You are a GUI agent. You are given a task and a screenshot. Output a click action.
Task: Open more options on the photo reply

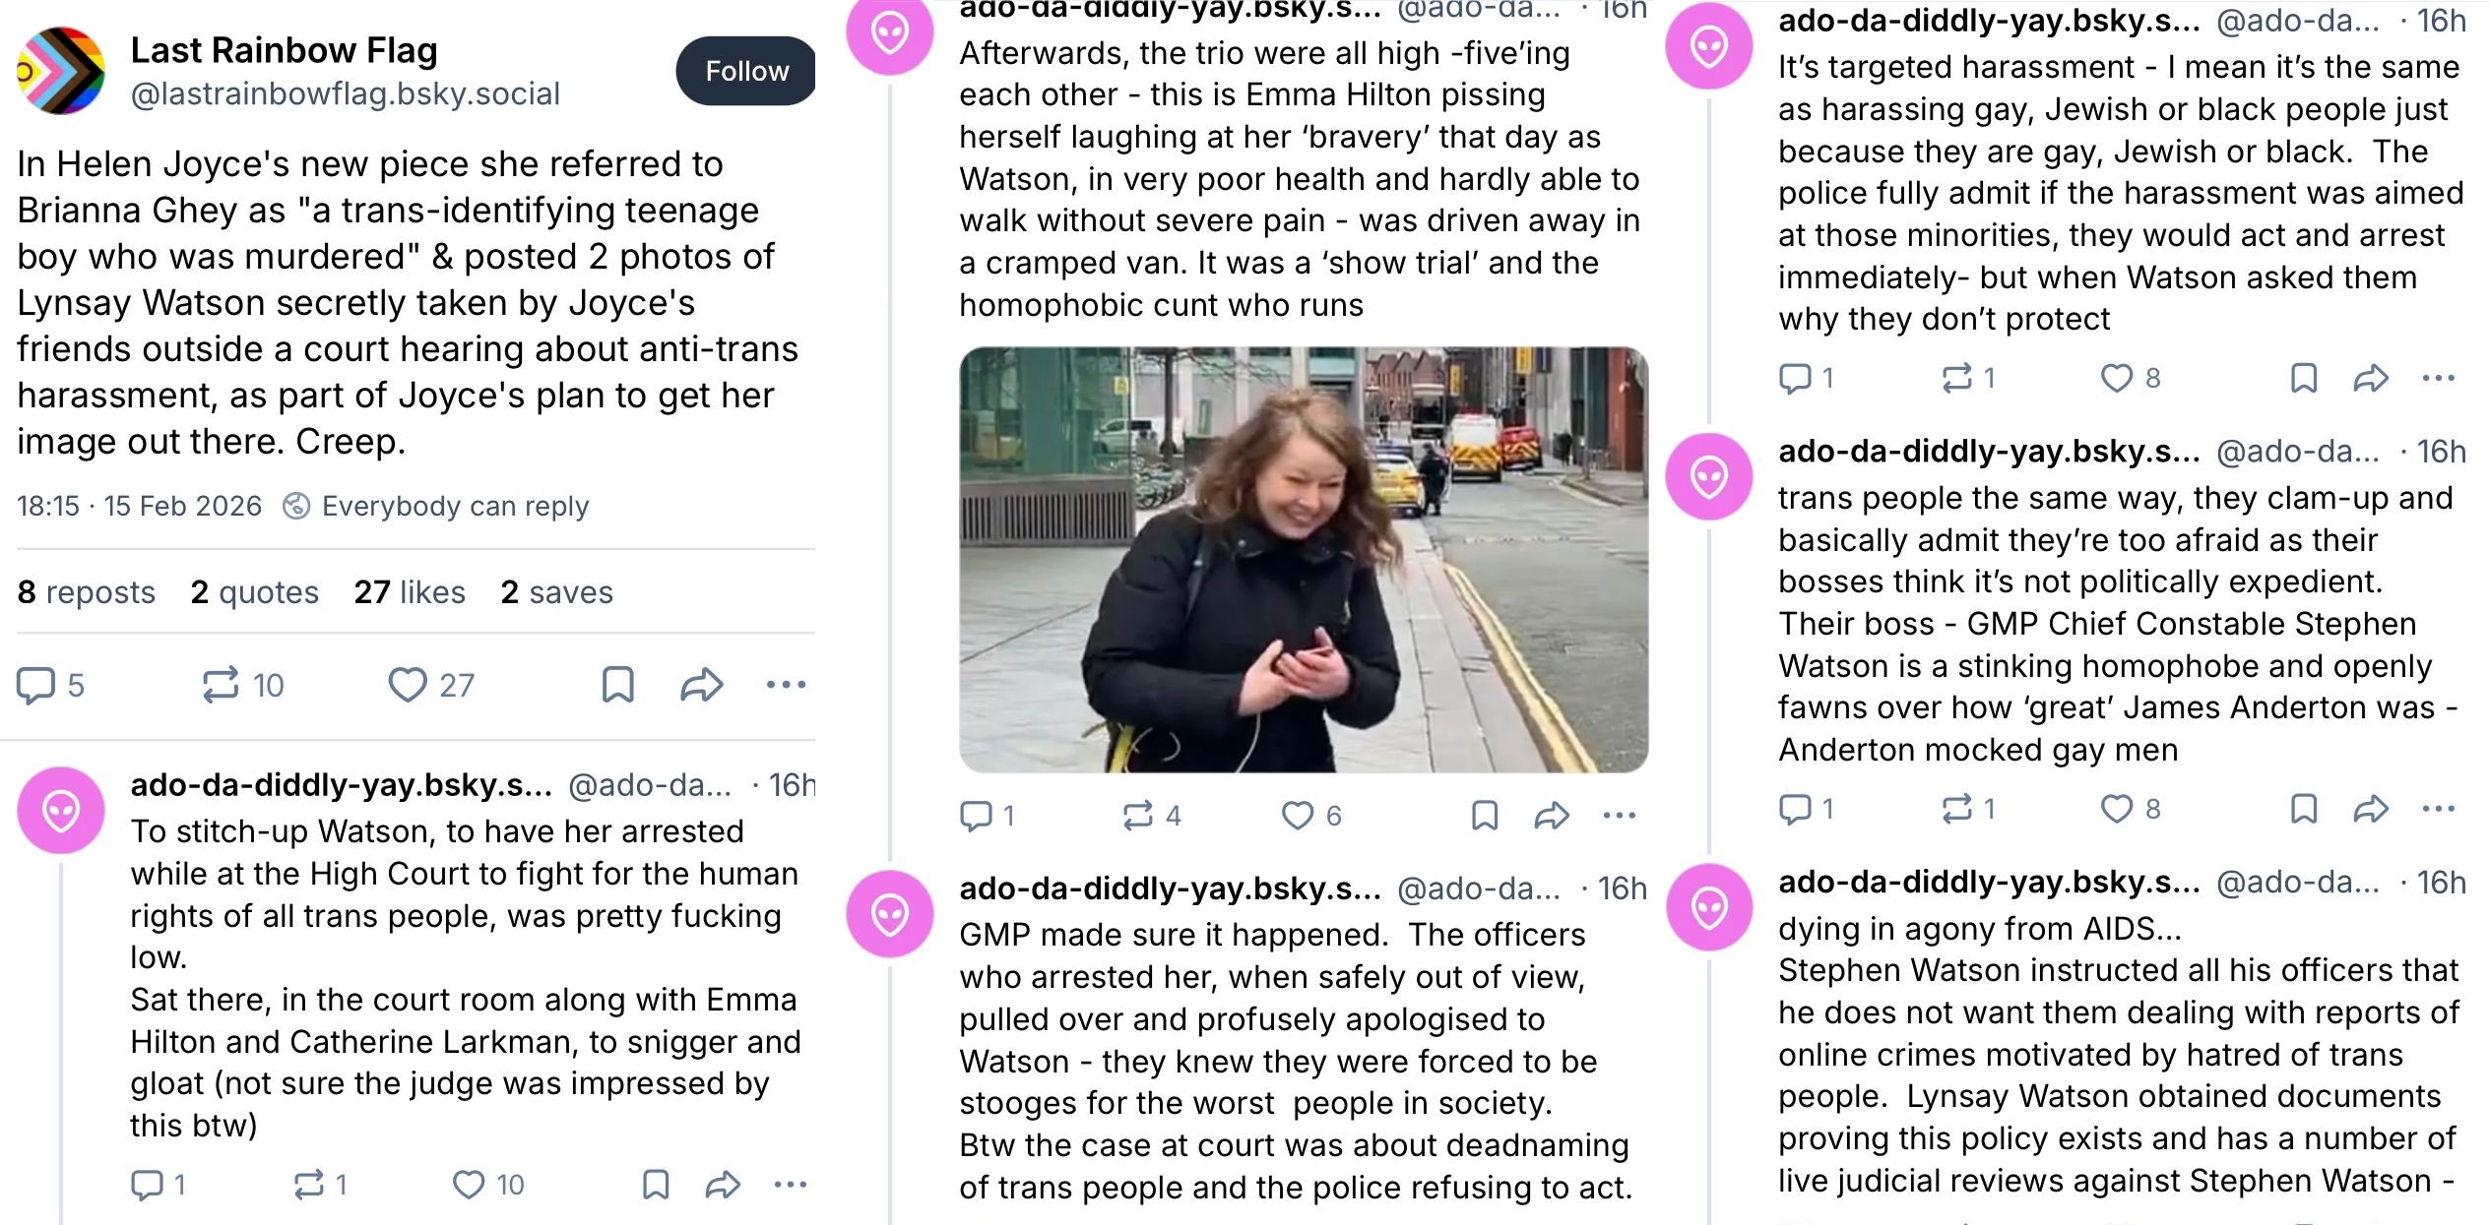point(1619,816)
